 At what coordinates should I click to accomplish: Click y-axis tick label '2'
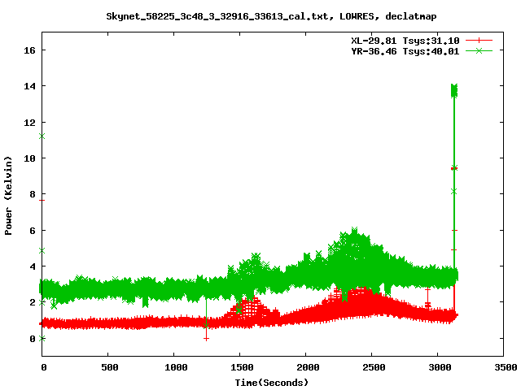(x=33, y=302)
